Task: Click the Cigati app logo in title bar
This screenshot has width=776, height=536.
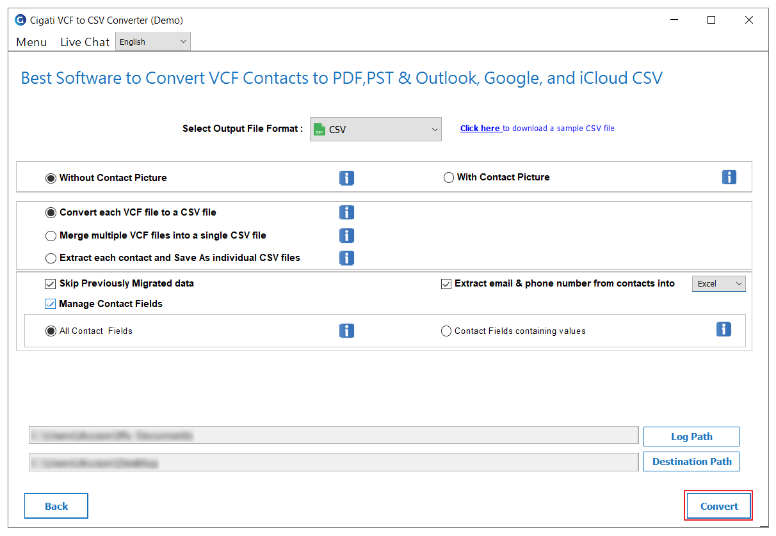Action: pyautogui.click(x=20, y=20)
